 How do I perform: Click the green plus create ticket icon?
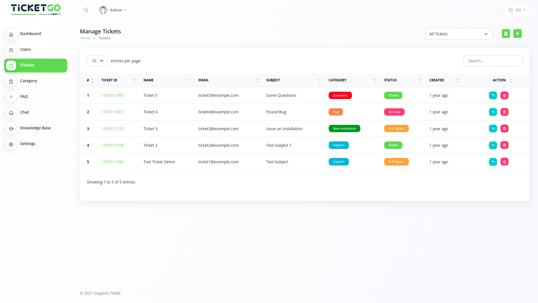click(x=517, y=34)
